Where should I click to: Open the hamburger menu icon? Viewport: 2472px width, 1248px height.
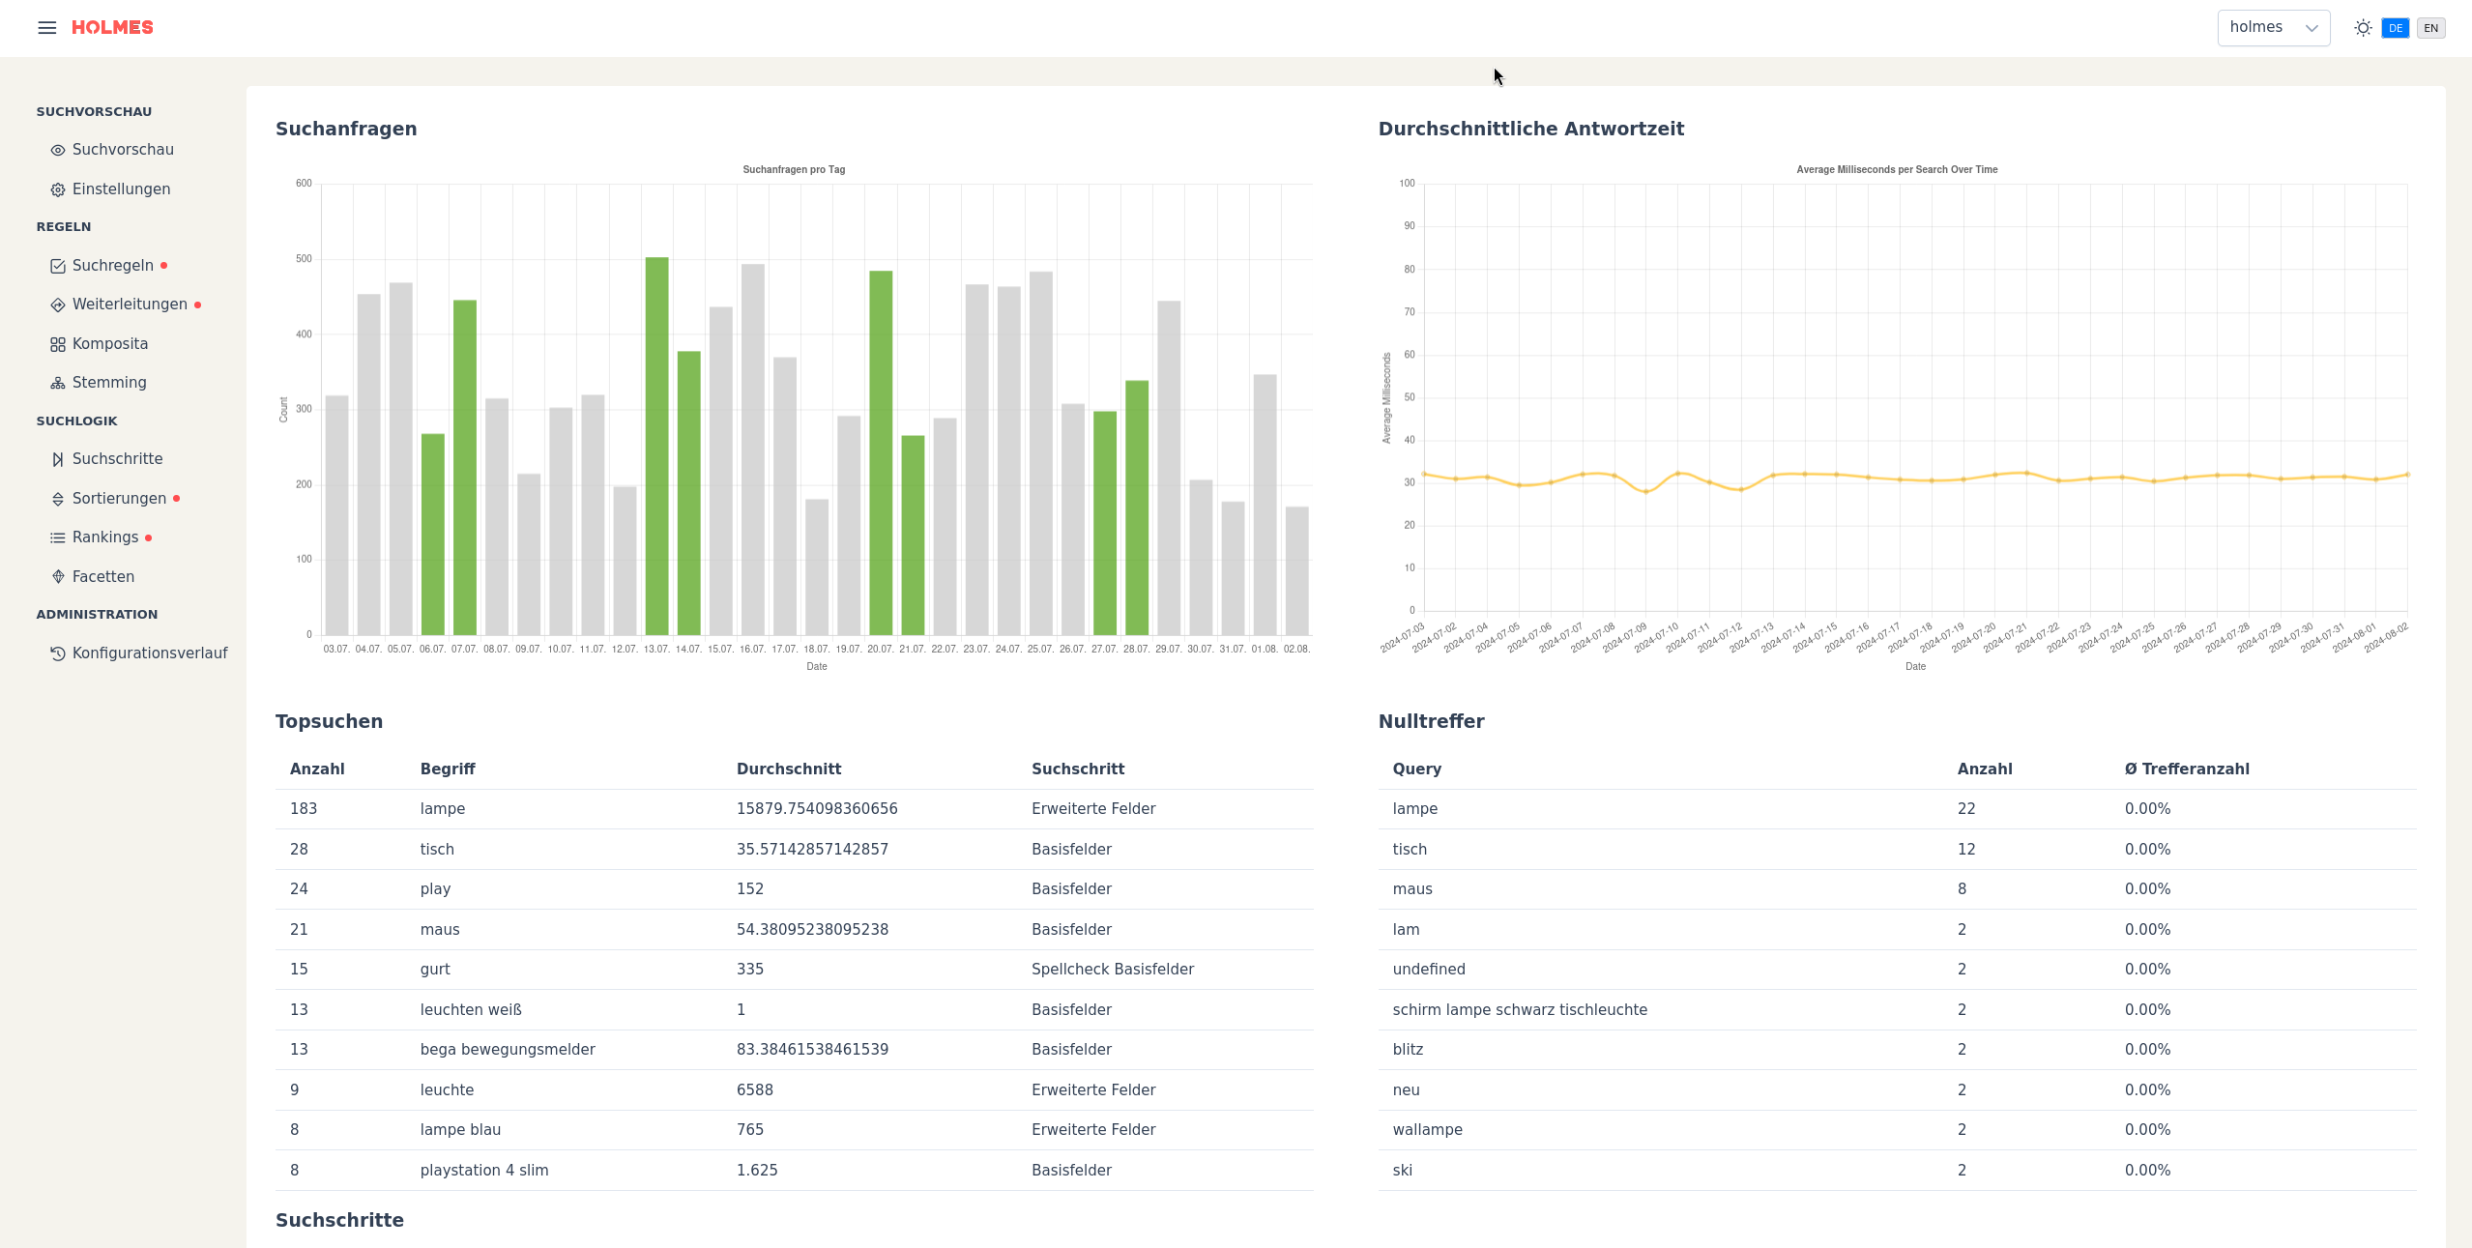pos(46,28)
